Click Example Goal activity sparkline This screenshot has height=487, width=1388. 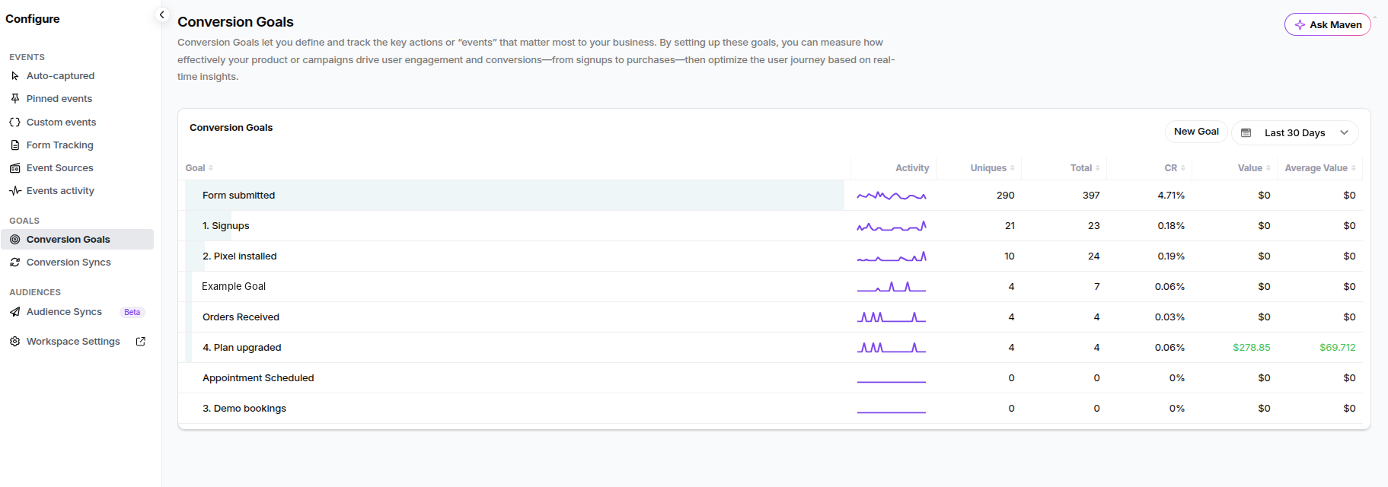892,287
